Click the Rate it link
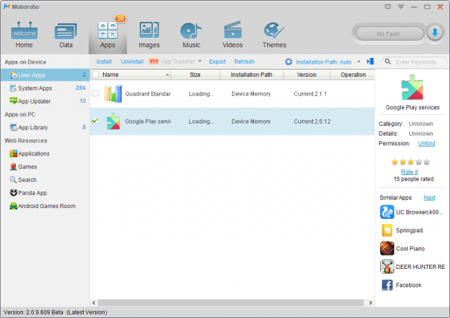 coord(409,171)
